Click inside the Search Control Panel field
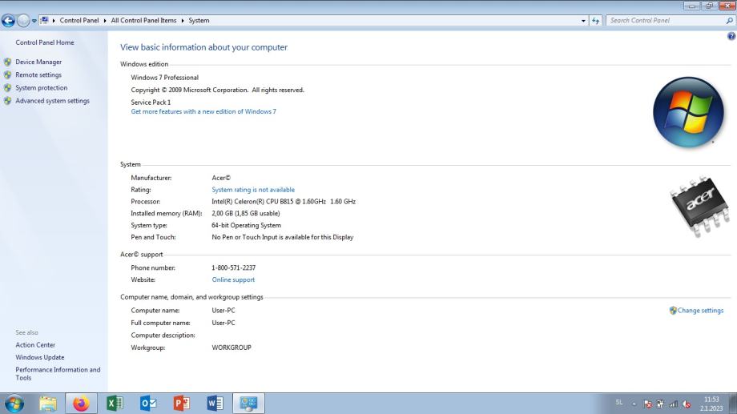The image size is (737, 414). (667, 21)
